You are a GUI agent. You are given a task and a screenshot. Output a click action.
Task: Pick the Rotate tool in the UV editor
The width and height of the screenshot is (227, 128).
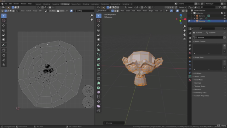click(x=4, y=30)
